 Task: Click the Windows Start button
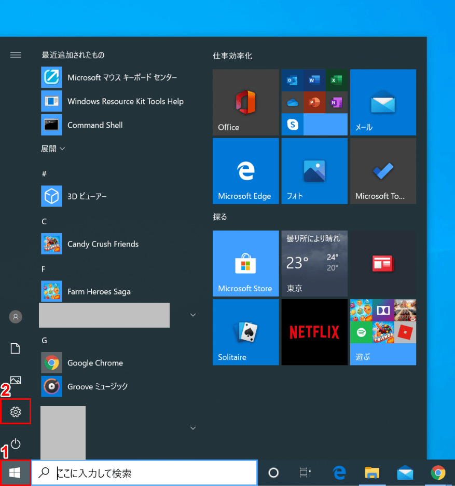15,473
